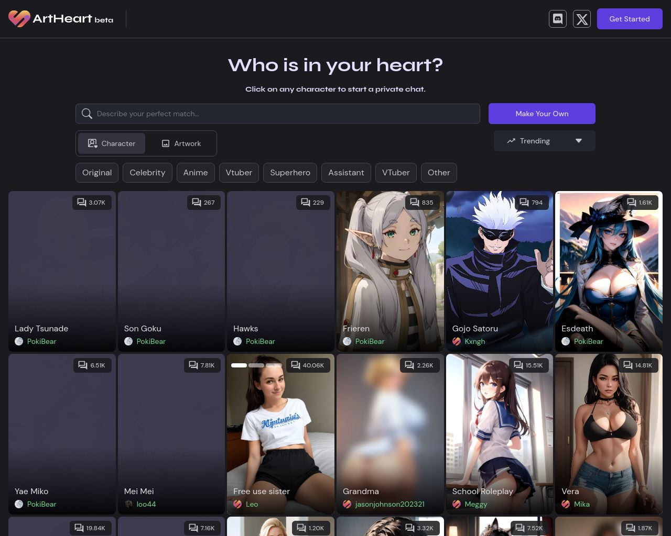The height and width of the screenshot is (536, 671).
Task: Click the Get Started button
Action: click(630, 19)
